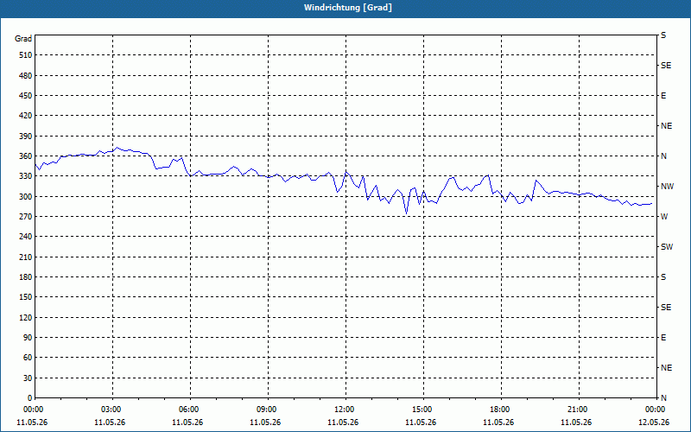This screenshot has width=691, height=432.
Task: Select the 480 y-axis value
Action: [26, 76]
